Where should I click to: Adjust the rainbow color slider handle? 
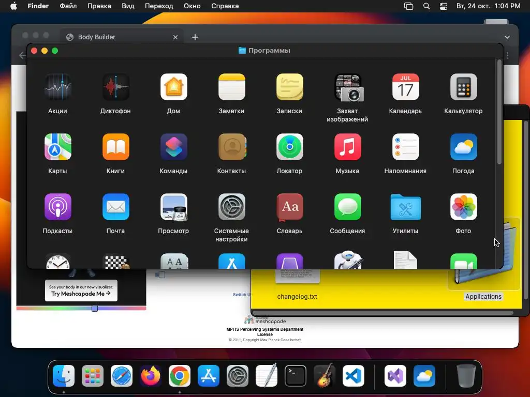(x=95, y=308)
